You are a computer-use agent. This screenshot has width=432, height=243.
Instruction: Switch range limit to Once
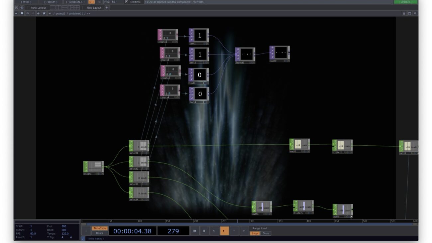[266, 233]
